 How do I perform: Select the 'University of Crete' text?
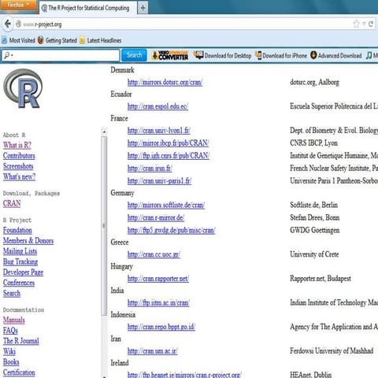314,254
